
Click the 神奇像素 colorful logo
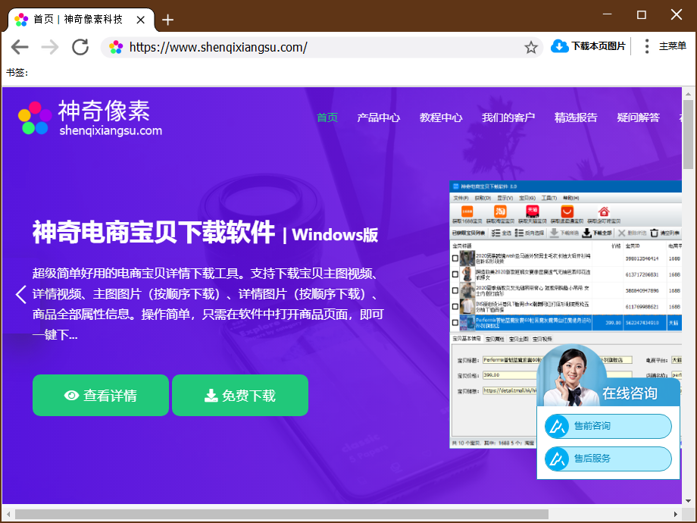point(35,117)
